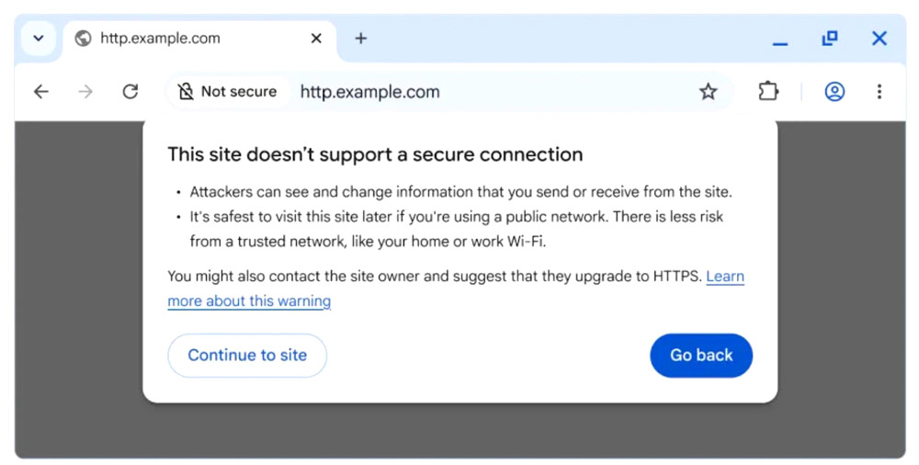Reload the current page

(x=130, y=92)
